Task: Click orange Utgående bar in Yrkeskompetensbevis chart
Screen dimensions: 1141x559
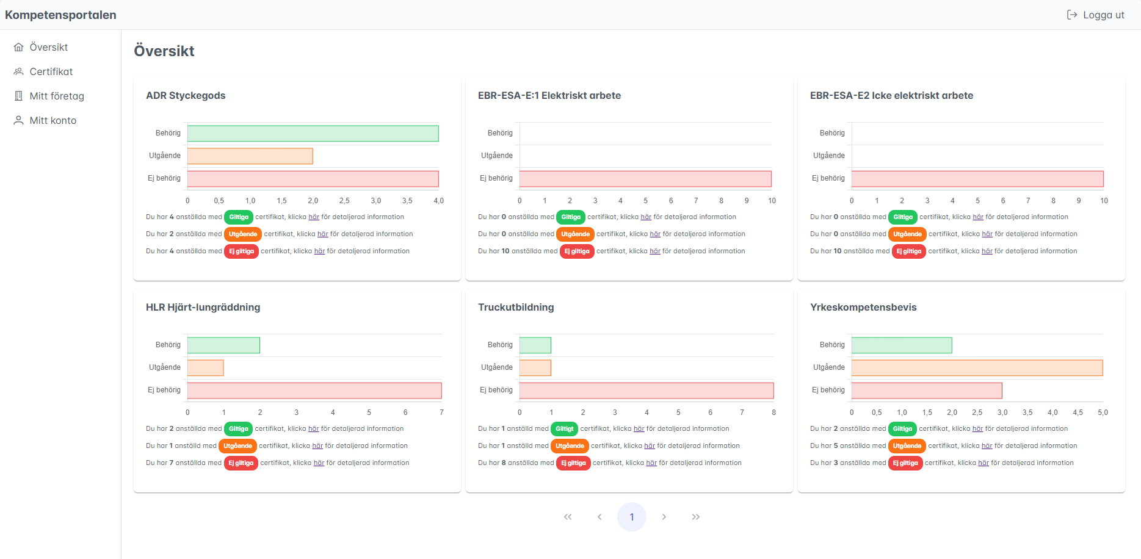Action: (x=977, y=367)
